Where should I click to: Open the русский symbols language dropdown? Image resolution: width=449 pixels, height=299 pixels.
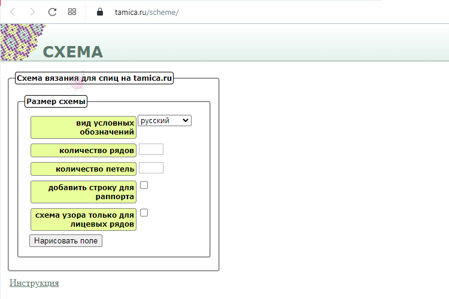click(x=164, y=121)
